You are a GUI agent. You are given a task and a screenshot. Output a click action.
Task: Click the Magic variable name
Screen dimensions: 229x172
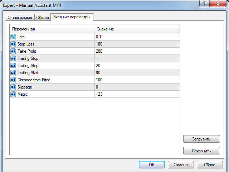pyautogui.click(x=23, y=94)
